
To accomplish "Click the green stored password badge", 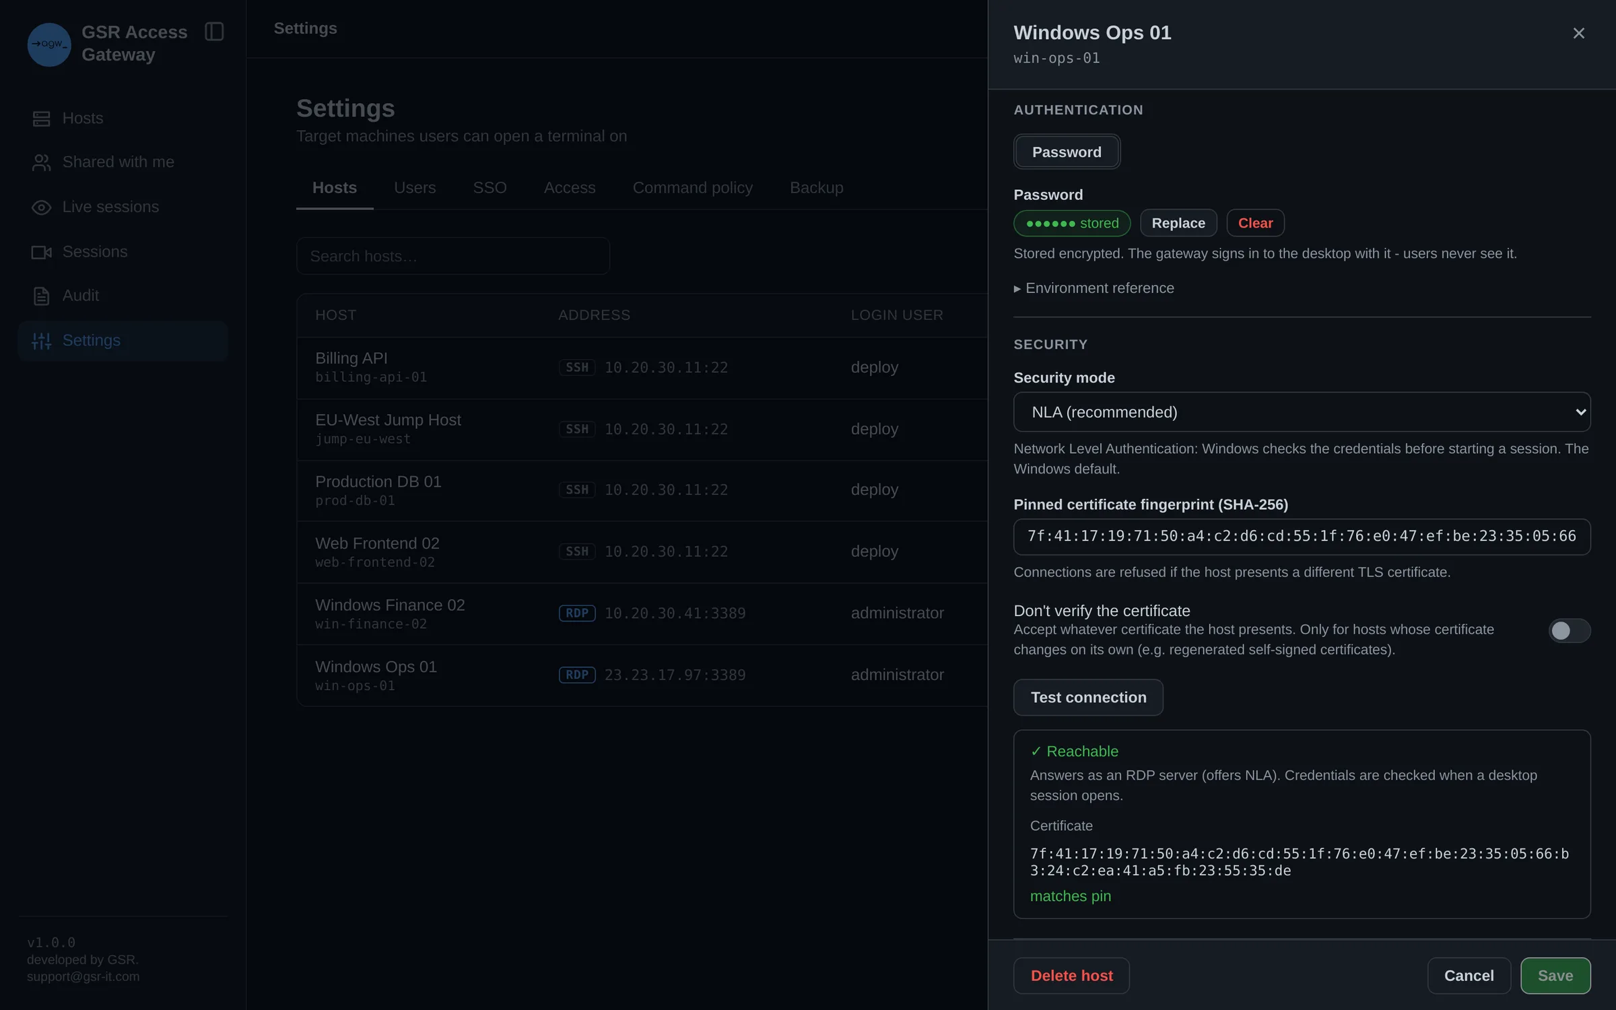I will 1072,223.
